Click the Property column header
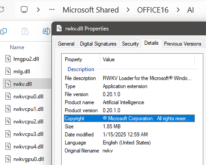 click(x=81, y=59)
